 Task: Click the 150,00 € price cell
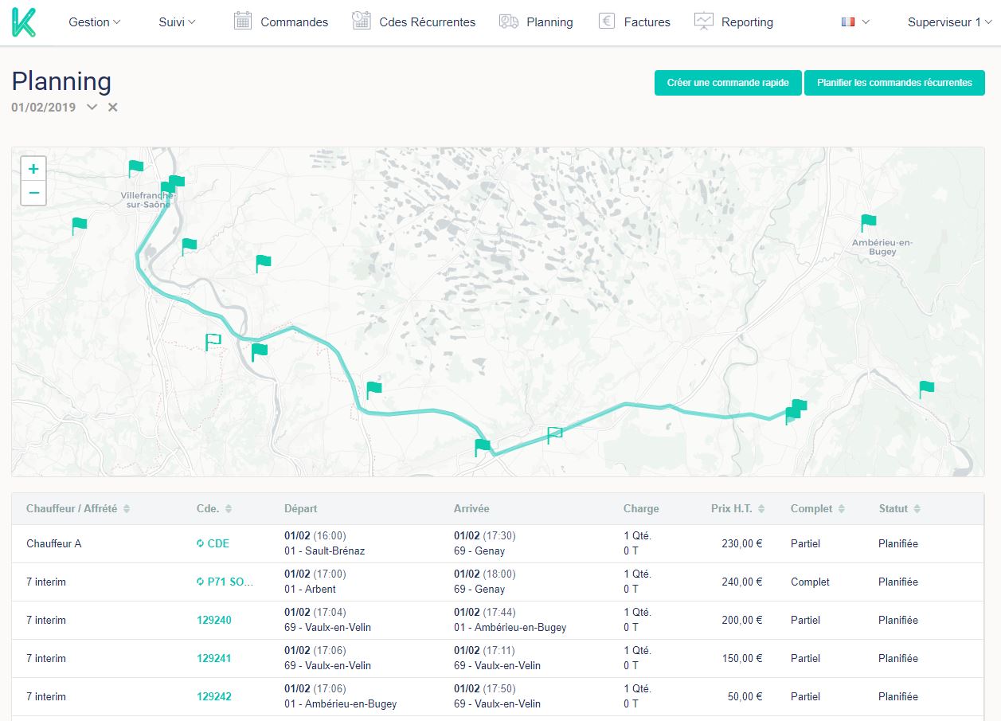pos(742,658)
